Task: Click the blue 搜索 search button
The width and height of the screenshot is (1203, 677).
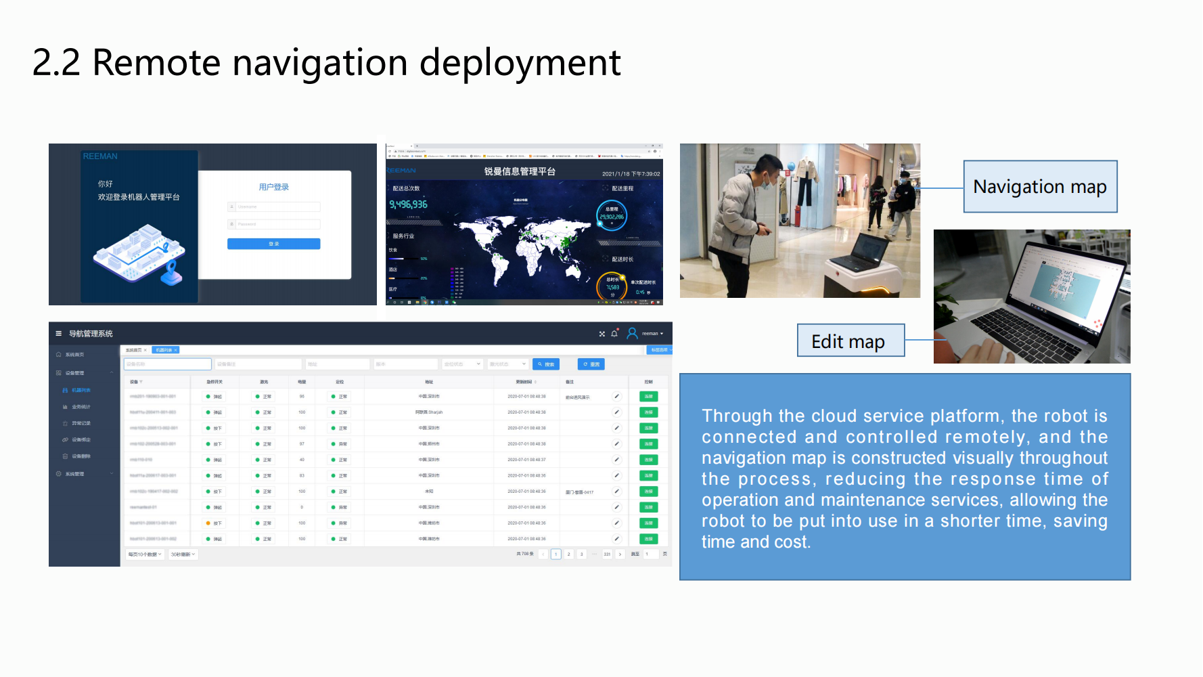Action: pos(546,364)
